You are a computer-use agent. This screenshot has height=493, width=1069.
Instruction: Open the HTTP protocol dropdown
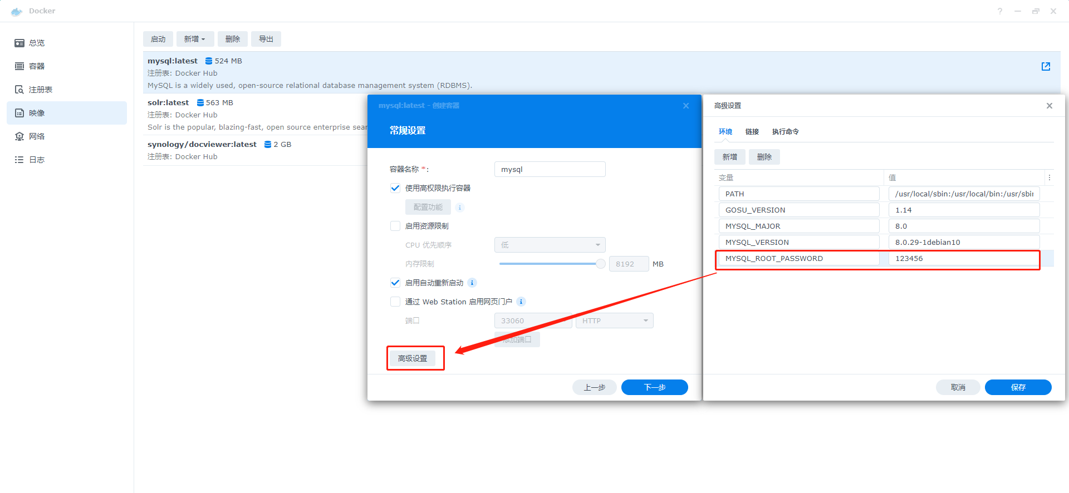click(615, 321)
